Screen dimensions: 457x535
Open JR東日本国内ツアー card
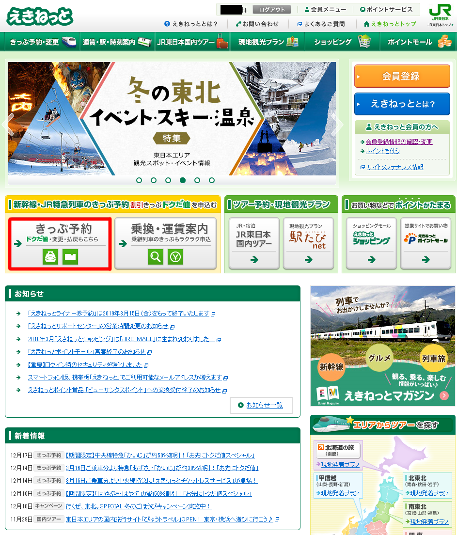click(x=254, y=243)
